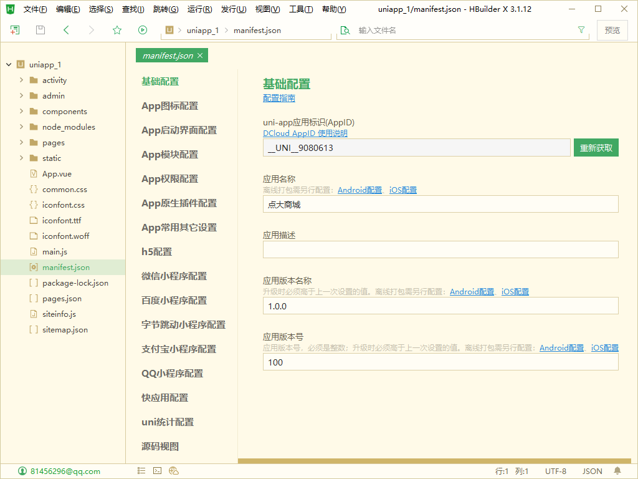Click the filter funnel icon
Image resolution: width=638 pixels, height=479 pixels.
coord(581,30)
